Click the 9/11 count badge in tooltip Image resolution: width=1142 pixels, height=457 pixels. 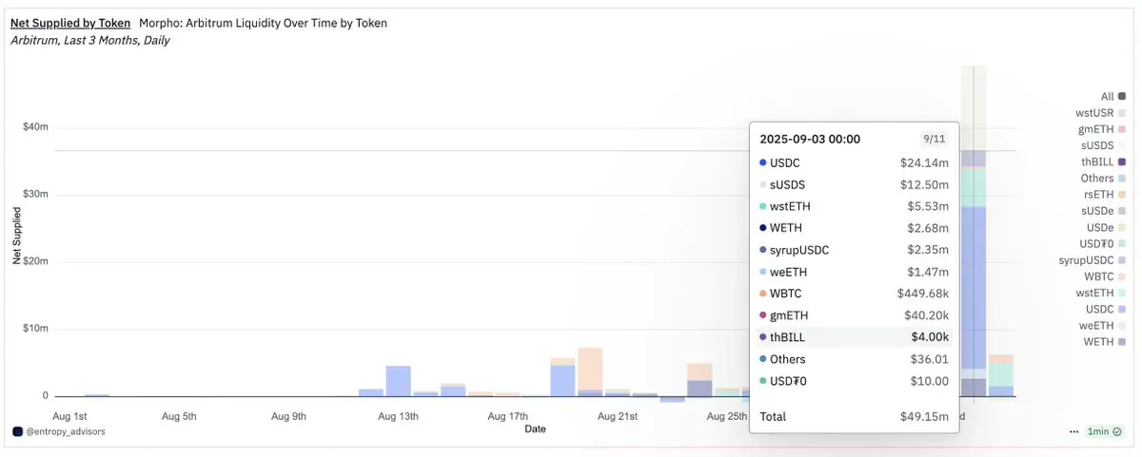pyautogui.click(x=935, y=139)
